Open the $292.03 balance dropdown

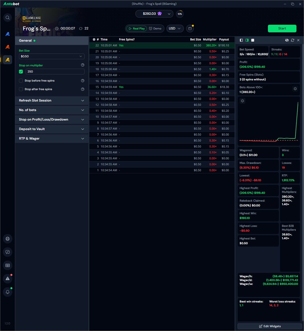click(154, 14)
